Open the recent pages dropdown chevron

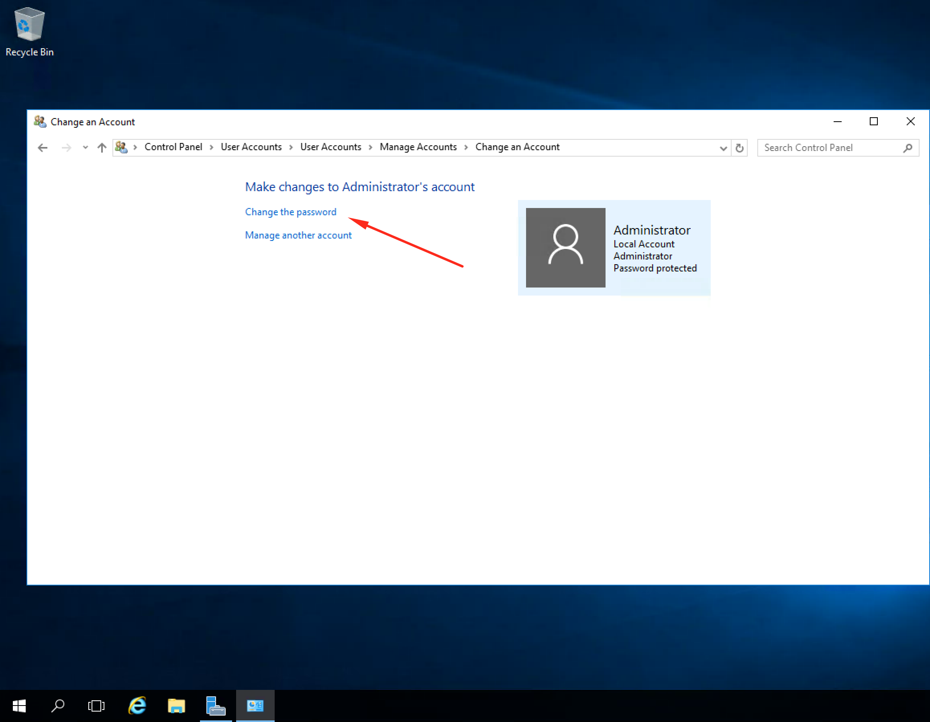(85, 148)
